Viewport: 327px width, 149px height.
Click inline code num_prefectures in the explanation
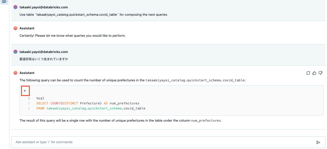tap(206, 121)
